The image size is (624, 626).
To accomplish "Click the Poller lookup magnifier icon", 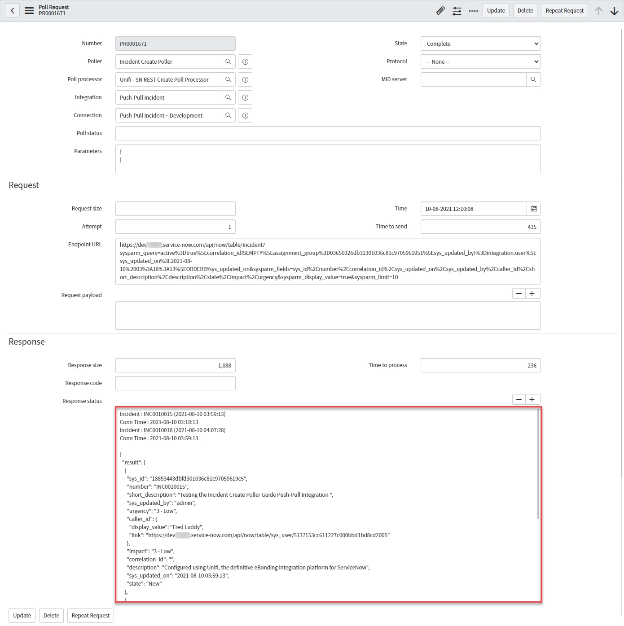I will tap(228, 61).
